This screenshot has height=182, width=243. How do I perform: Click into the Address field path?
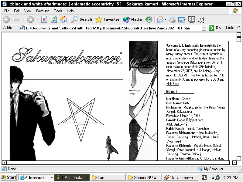click(x=108, y=28)
